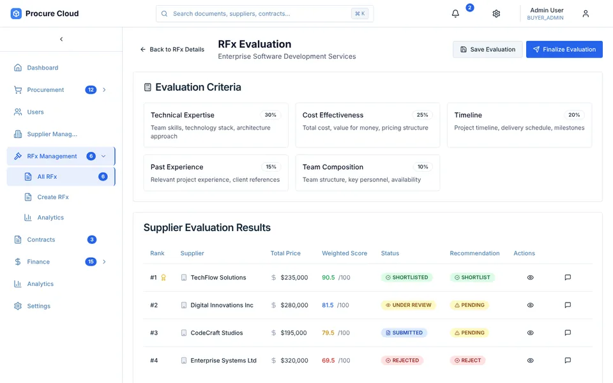Open Create RFx submenu item
Image resolution: width=613 pixels, height=383 pixels.
click(61, 197)
